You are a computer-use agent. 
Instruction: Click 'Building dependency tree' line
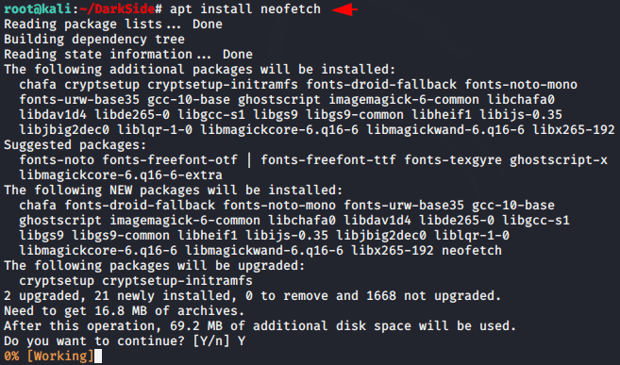[94, 39]
